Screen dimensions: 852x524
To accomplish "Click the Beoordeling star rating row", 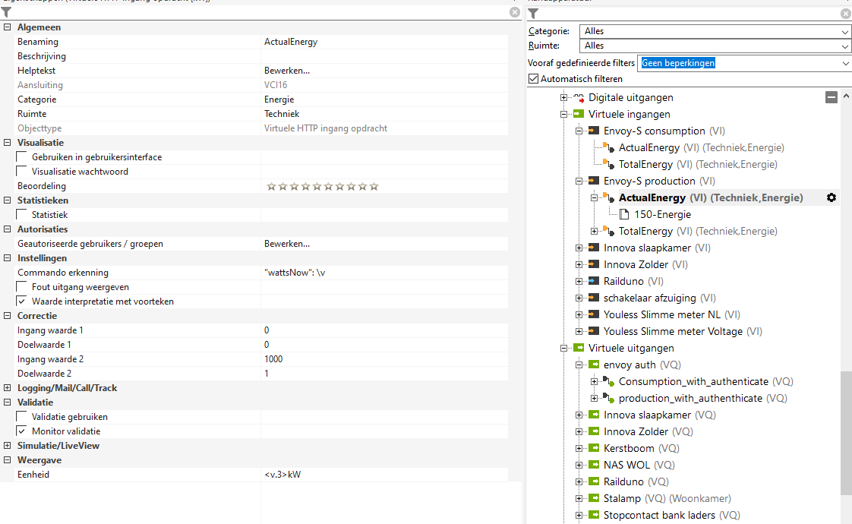I will pyautogui.click(x=322, y=187).
